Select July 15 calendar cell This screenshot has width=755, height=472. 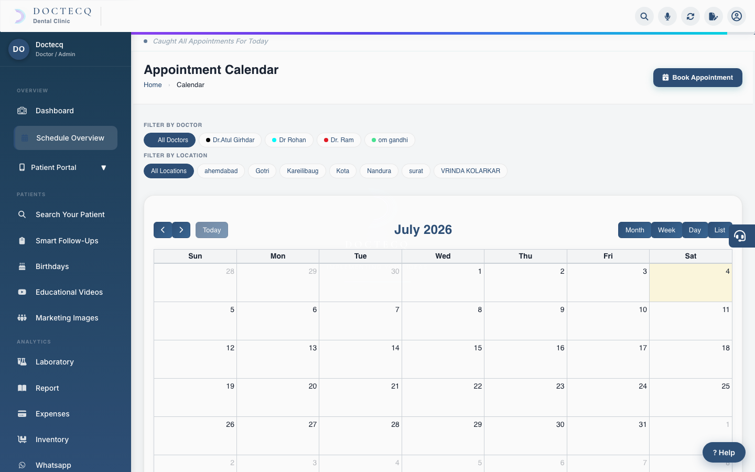click(443, 359)
